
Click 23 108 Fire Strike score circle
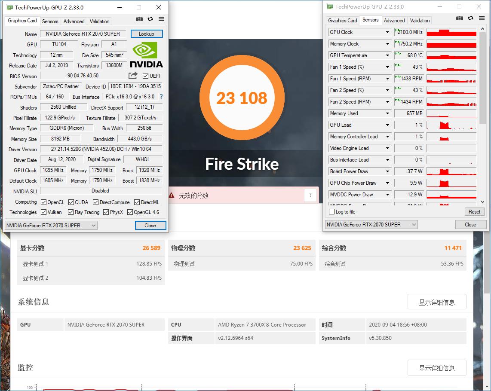242,98
